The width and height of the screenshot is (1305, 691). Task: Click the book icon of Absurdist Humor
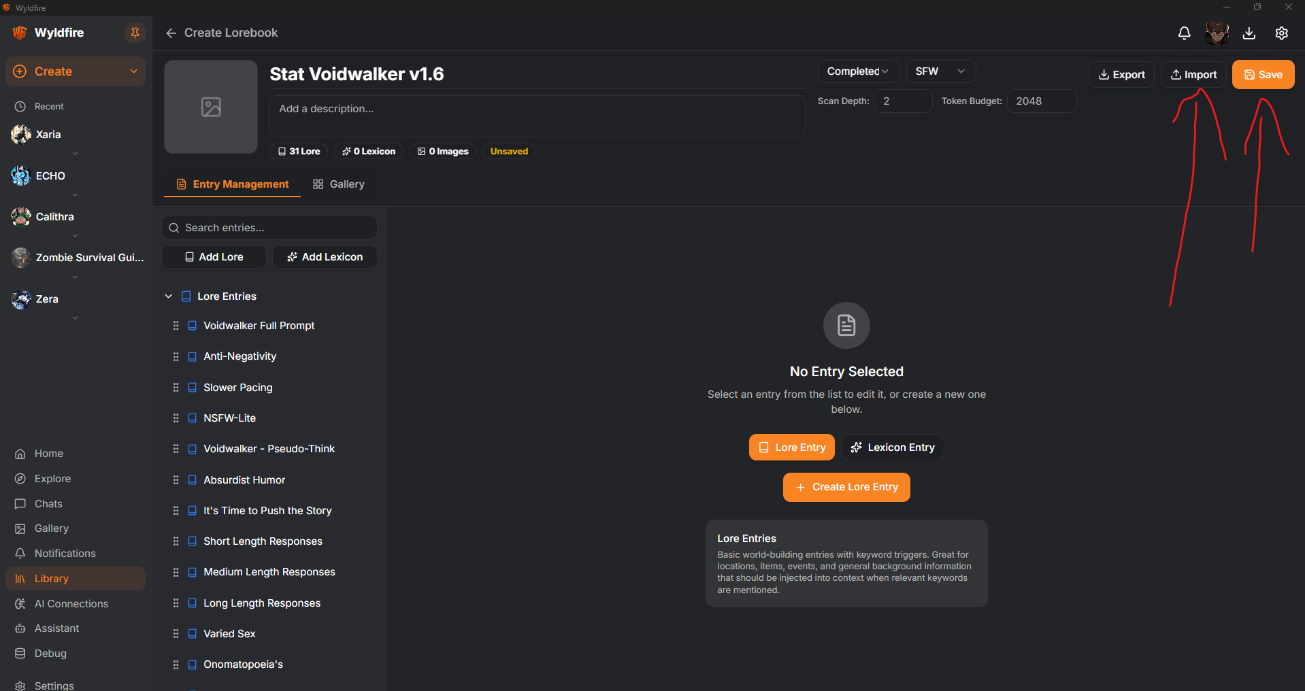193,480
